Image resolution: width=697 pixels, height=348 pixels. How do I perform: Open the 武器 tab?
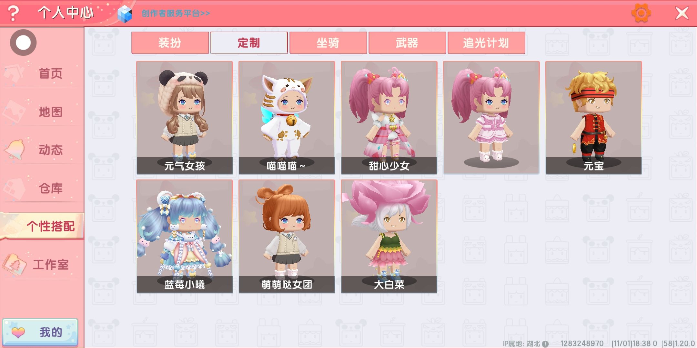pyautogui.click(x=407, y=43)
